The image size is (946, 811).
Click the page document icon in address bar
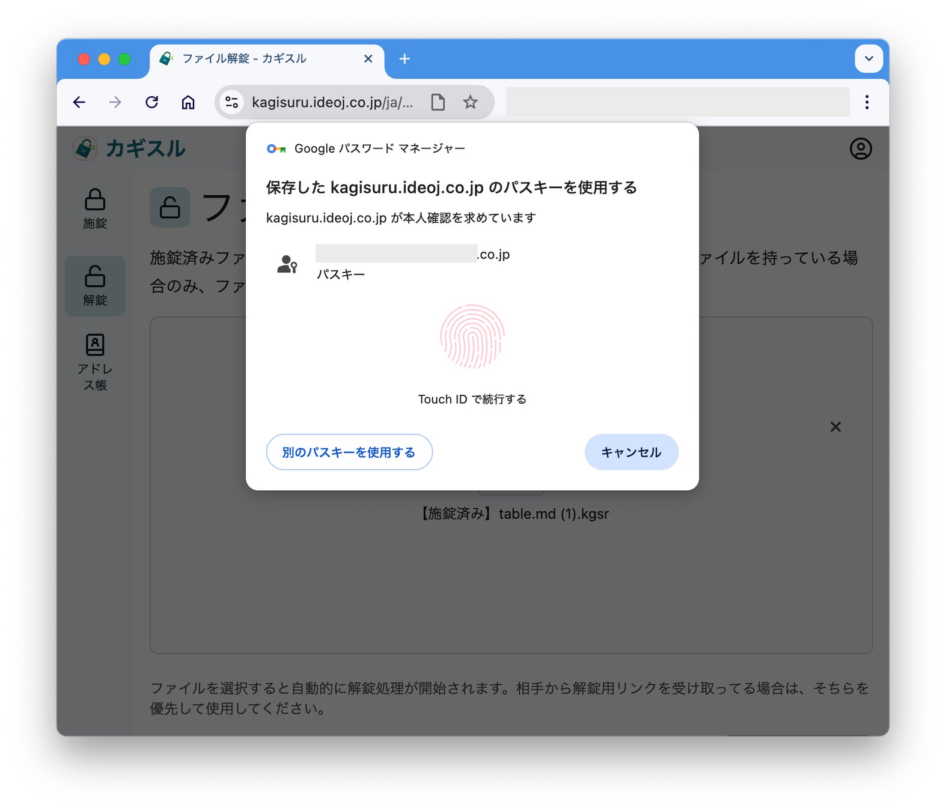pos(438,102)
